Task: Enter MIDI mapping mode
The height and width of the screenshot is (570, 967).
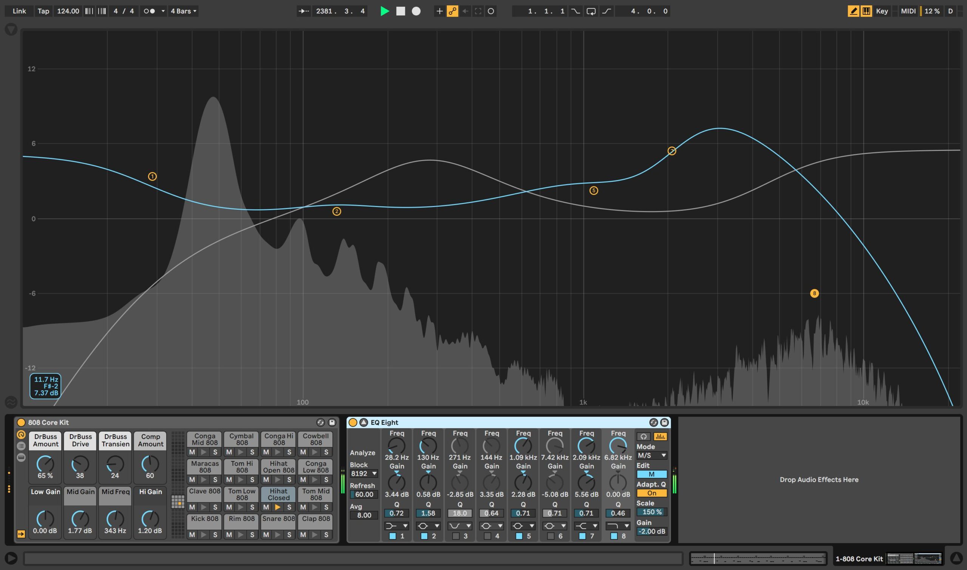Action: (x=908, y=11)
